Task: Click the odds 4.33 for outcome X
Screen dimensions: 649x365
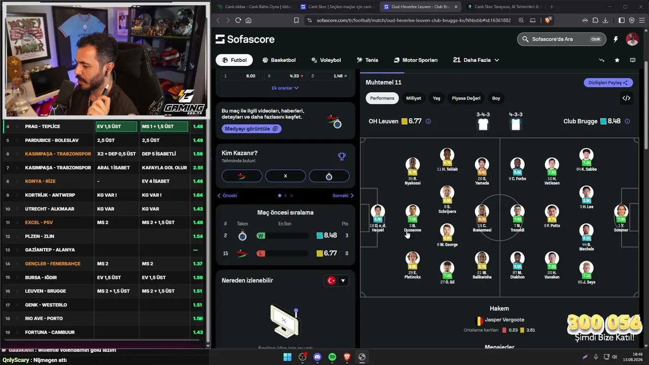Action: click(285, 76)
